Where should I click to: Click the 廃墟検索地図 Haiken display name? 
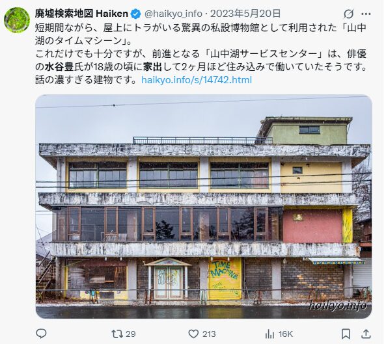point(81,14)
